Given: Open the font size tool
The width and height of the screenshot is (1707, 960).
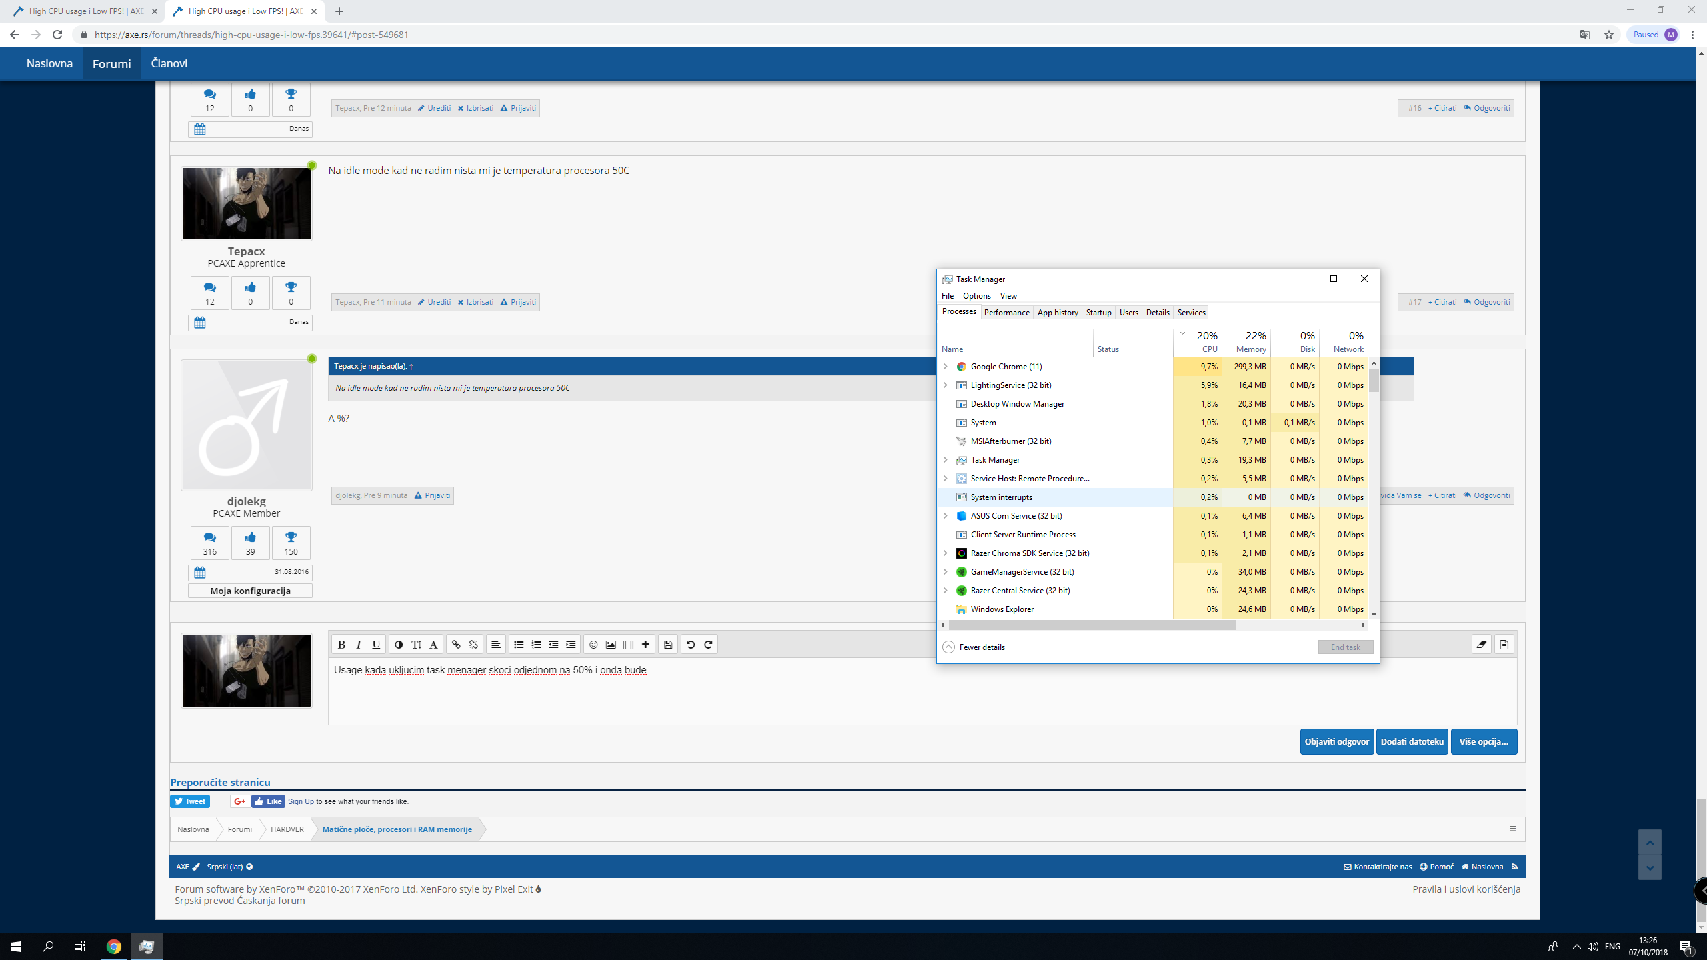Looking at the screenshot, I should 416,645.
